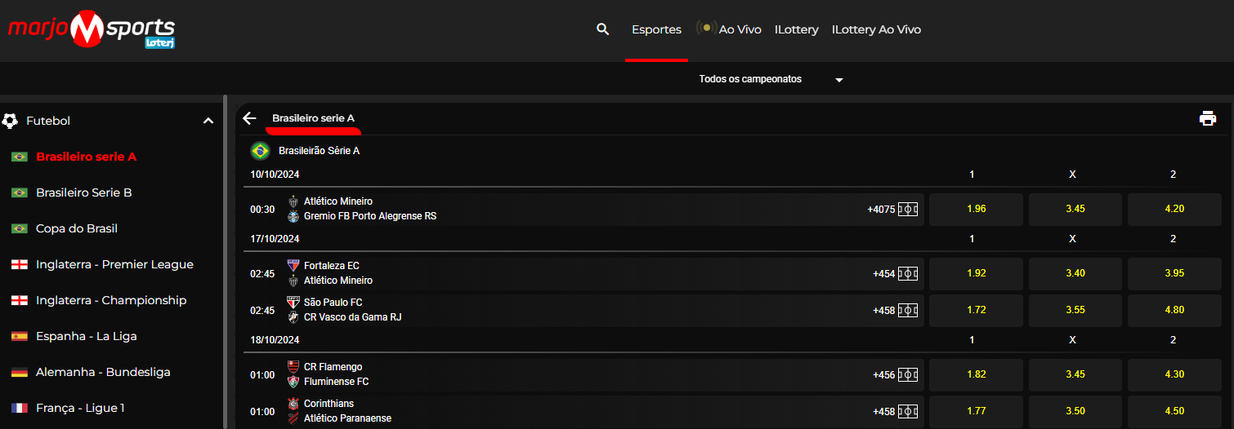Click the England flag next to Championship
The width and height of the screenshot is (1234, 429).
pyautogui.click(x=20, y=300)
